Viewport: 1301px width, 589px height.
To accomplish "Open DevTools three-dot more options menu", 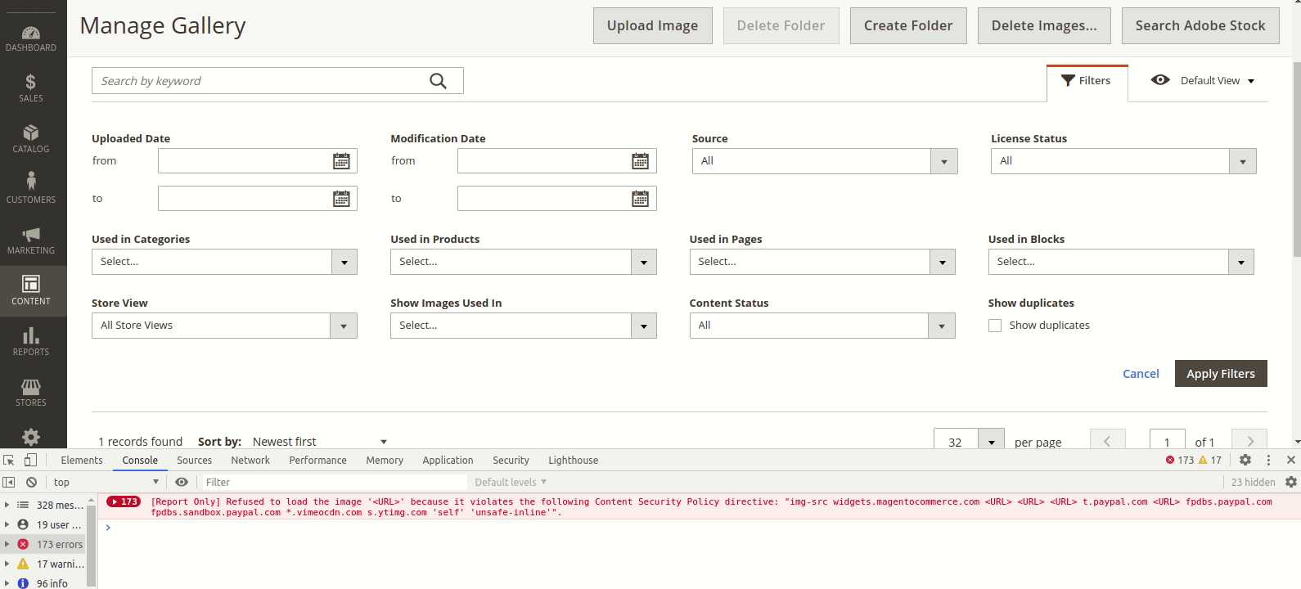I will pos(1268,461).
